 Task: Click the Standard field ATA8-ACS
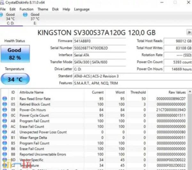click(x=132, y=76)
